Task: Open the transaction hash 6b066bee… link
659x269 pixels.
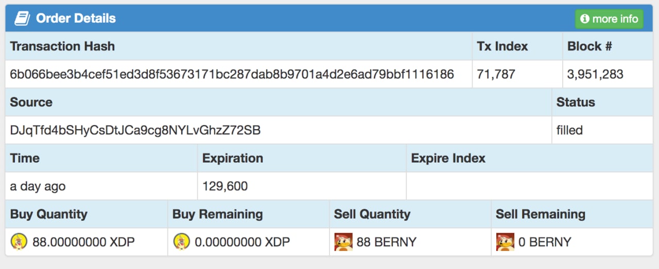Action: (232, 74)
